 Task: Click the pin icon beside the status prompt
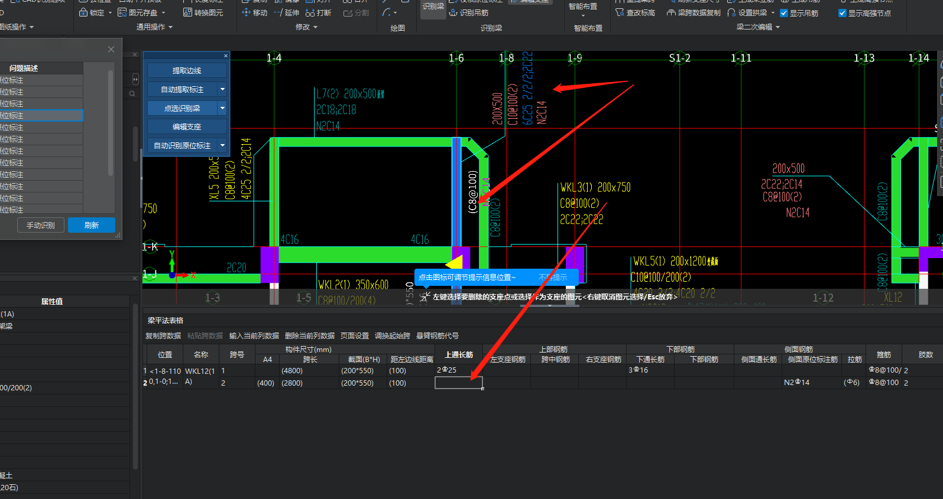[425, 296]
